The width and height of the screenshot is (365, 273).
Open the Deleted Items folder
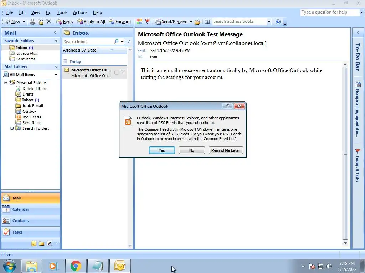(32, 89)
